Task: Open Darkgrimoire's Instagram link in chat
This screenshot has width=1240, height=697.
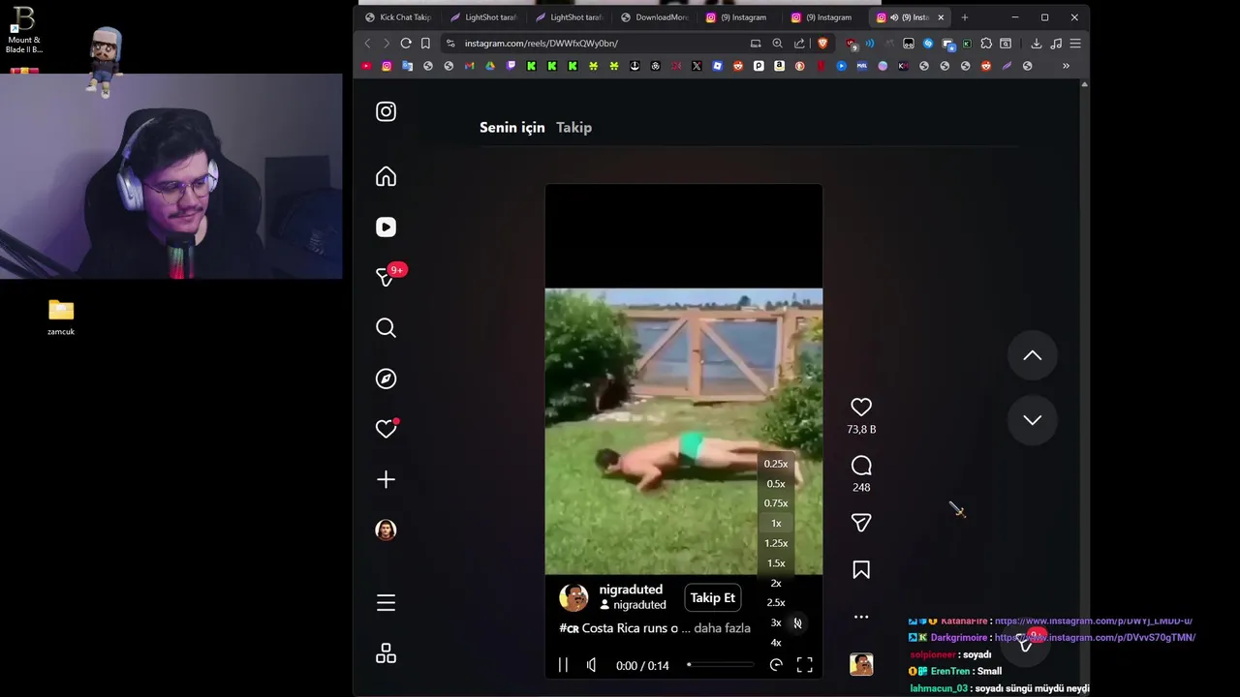Action: click(x=1095, y=638)
